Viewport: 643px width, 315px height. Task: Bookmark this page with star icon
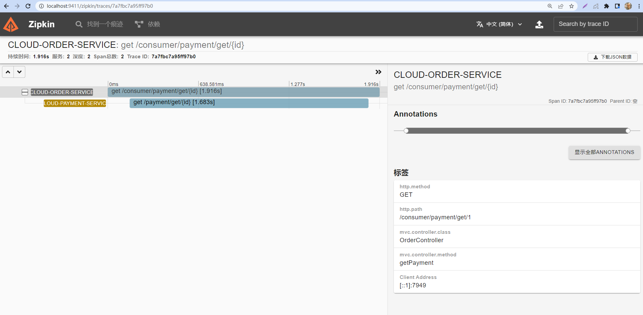pos(572,6)
